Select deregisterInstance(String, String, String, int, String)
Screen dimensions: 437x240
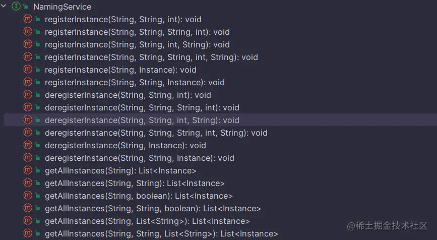tap(156, 133)
